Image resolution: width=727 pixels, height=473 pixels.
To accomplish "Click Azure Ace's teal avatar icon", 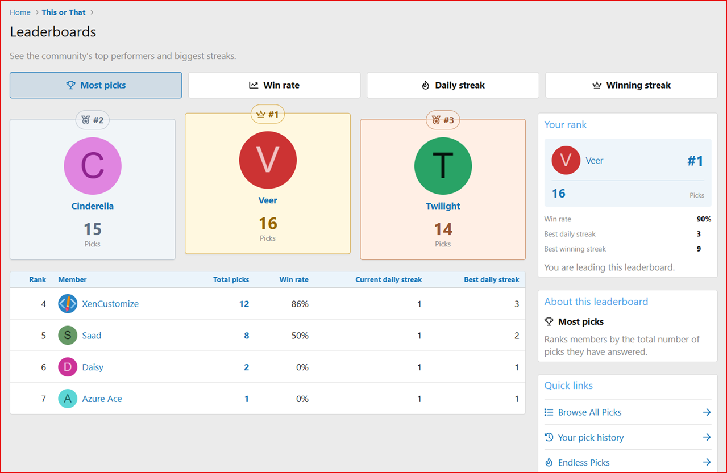I will [68, 399].
